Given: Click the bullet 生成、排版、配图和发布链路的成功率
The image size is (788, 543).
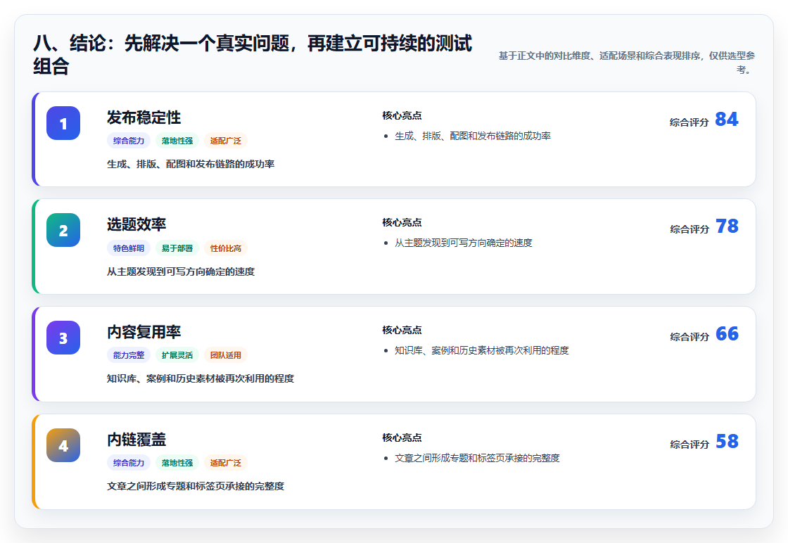Looking at the screenshot, I should [472, 136].
